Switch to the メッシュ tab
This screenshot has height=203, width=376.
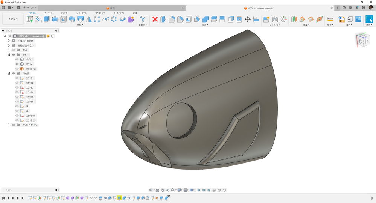pos(64,13)
